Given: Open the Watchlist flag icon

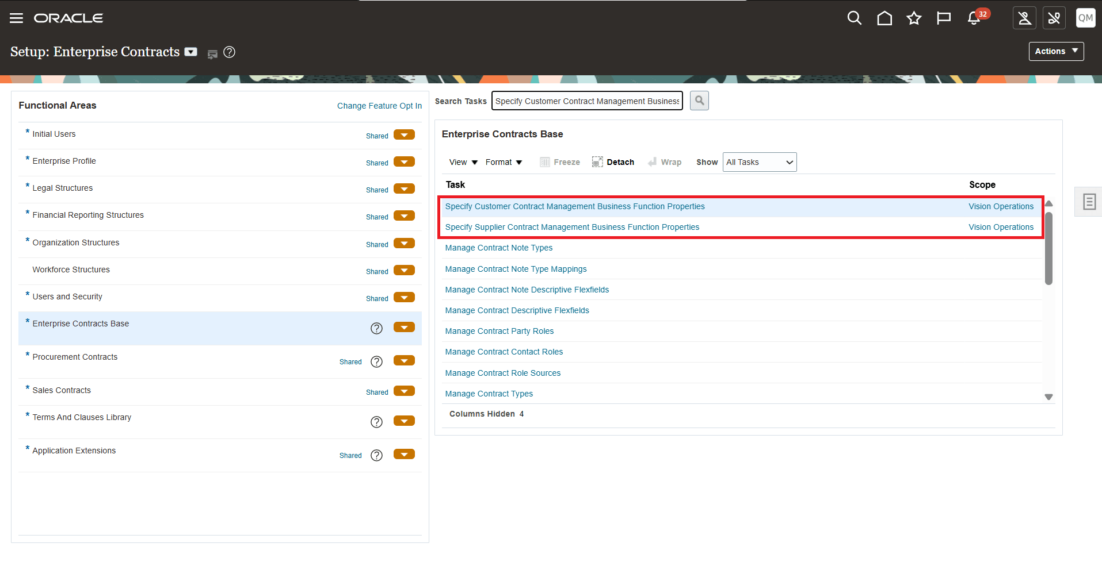Looking at the screenshot, I should pyautogui.click(x=944, y=18).
